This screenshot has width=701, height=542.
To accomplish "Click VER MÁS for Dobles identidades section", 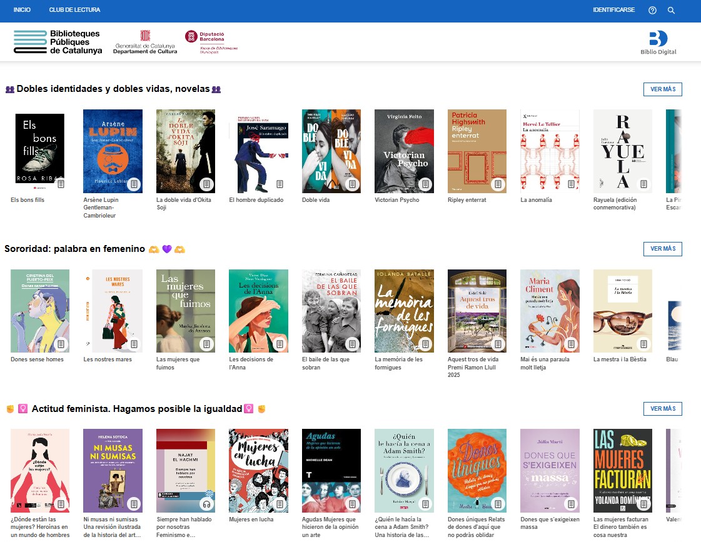I will pos(662,89).
